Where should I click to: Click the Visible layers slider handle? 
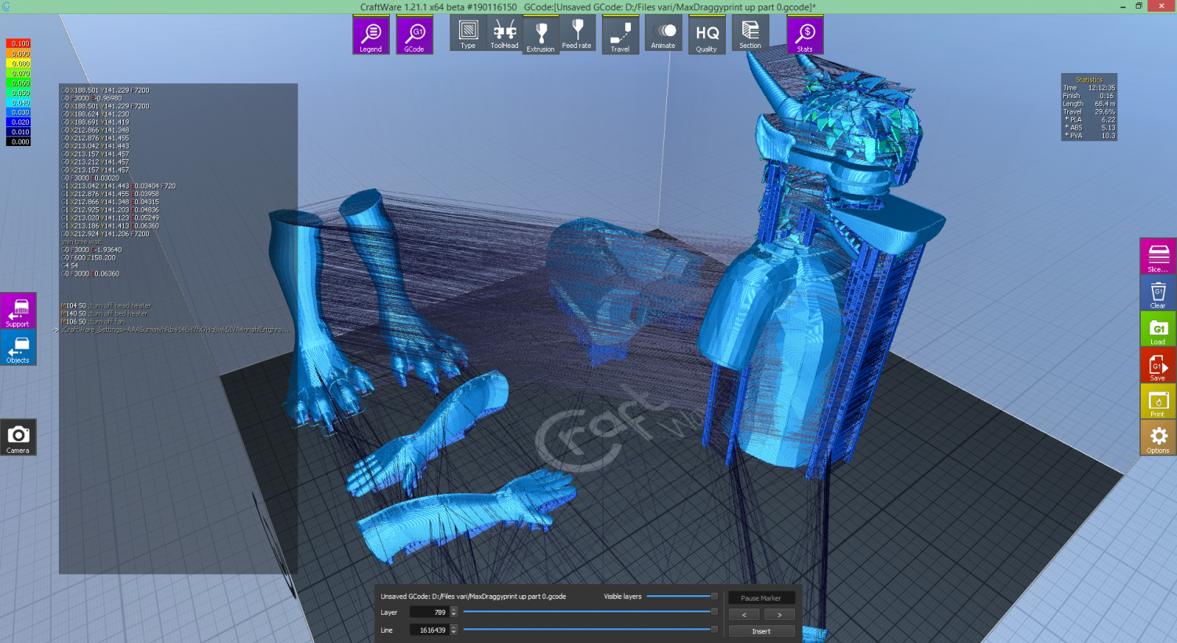714,596
